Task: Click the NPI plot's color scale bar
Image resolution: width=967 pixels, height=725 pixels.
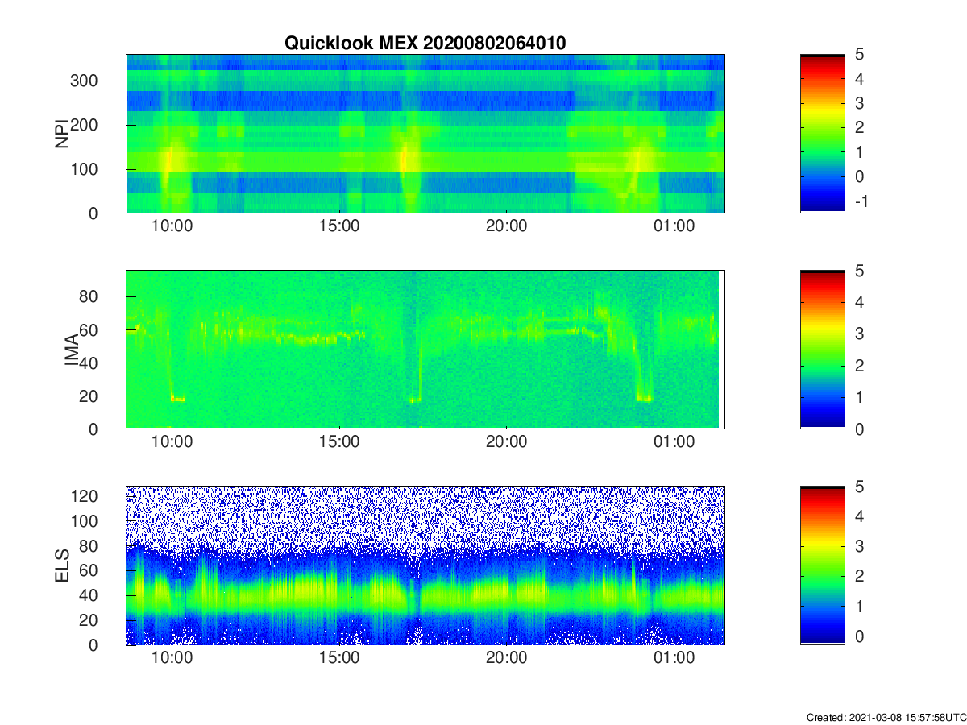Action: click(822, 134)
